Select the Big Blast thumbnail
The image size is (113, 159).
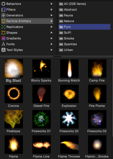pos(14,68)
